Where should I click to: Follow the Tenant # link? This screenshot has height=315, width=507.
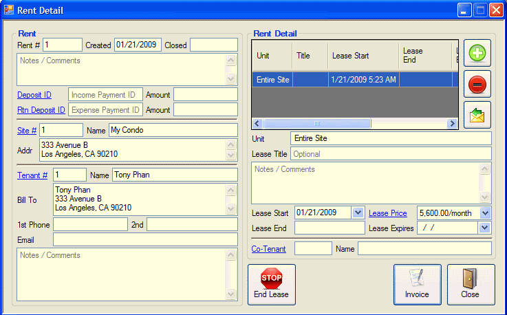pos(32,175)
